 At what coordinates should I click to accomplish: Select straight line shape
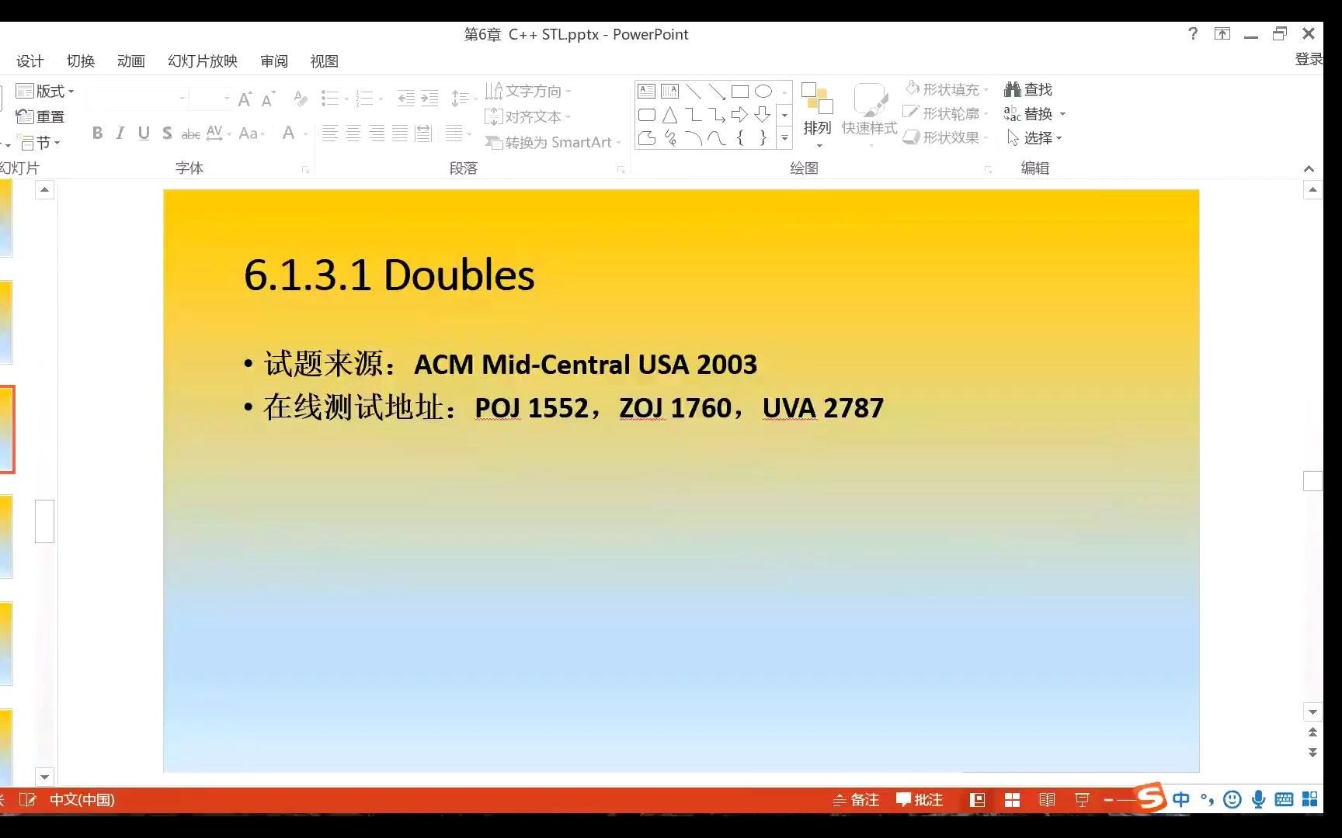(694, 92)
